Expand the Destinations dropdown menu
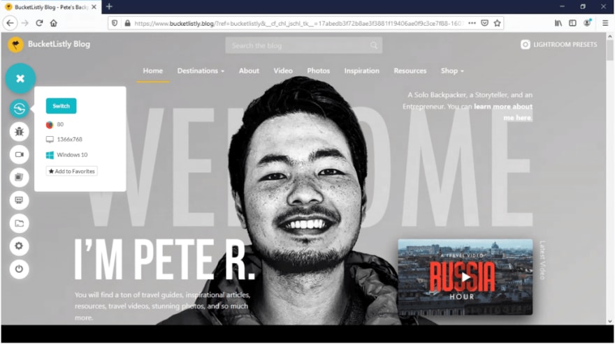615x344 pixels. coord(201,71)
